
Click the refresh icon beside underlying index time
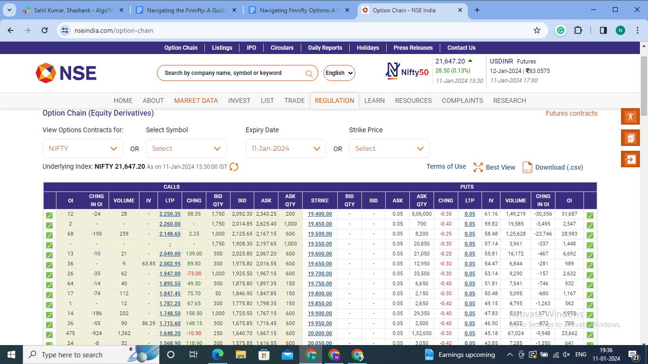tap(234, 167)
